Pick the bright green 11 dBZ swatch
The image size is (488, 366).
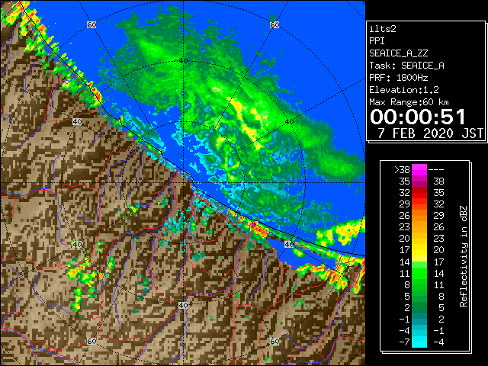[x=419, y=273]
